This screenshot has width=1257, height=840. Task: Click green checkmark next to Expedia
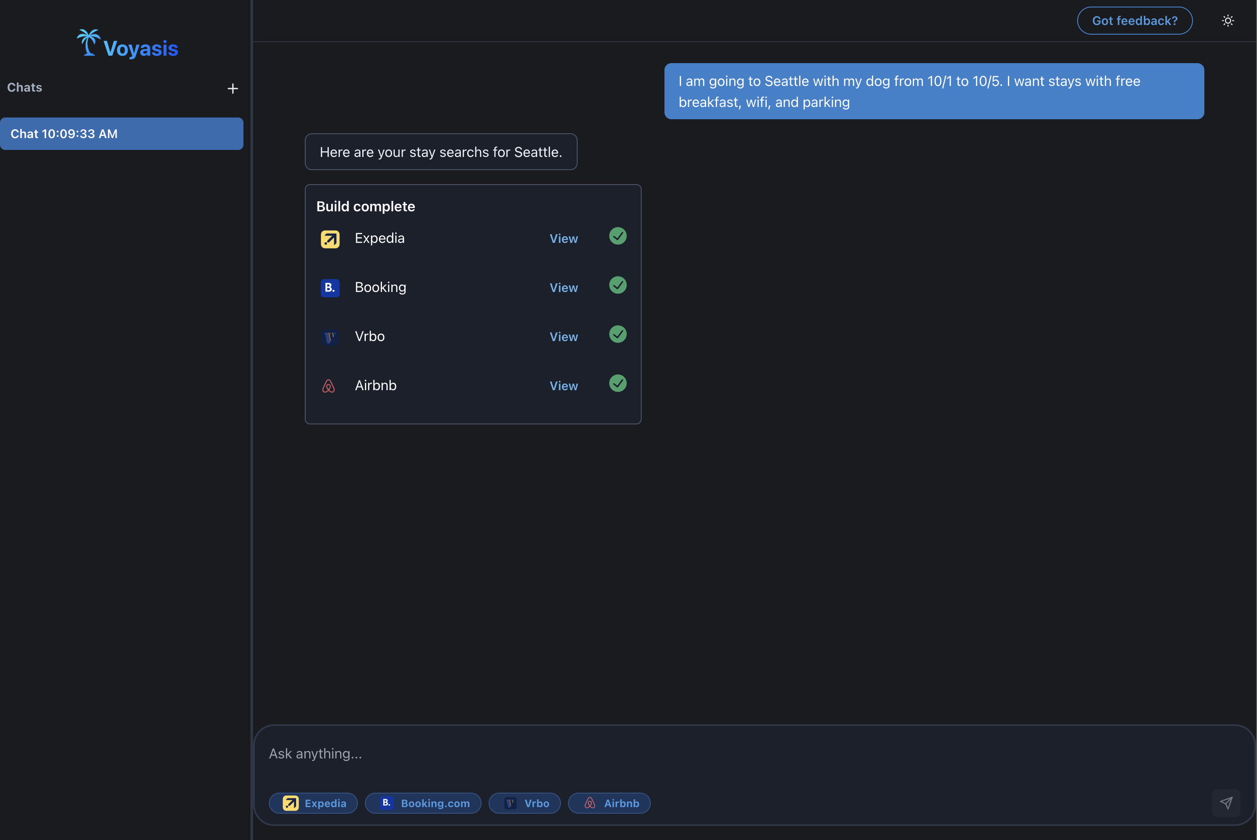pyautogui.click(x=618, y=236)
